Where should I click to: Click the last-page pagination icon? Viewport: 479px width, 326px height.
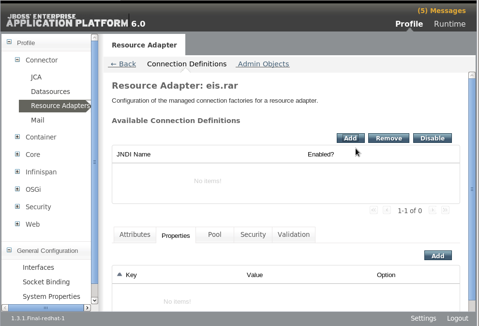[x=445, y=210]
